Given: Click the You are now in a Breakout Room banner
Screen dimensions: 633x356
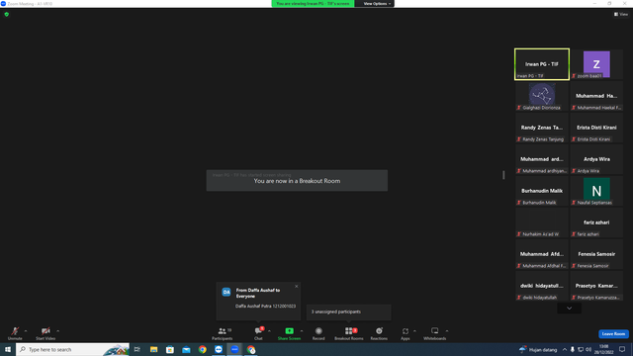Looking at the screenshot, I should click(297, 180).
